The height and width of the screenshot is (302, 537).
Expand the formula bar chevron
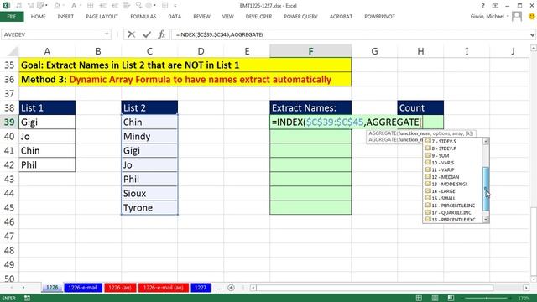click(x=532, y=34)
